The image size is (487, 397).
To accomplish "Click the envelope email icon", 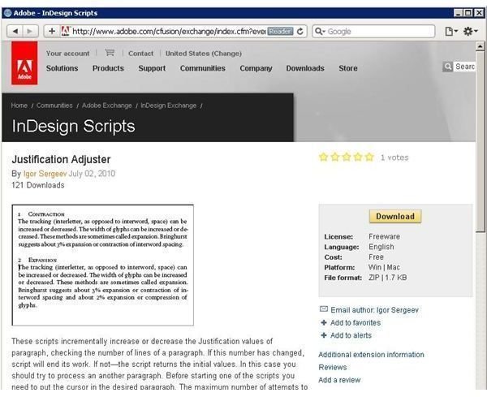I will click(324, 309).
